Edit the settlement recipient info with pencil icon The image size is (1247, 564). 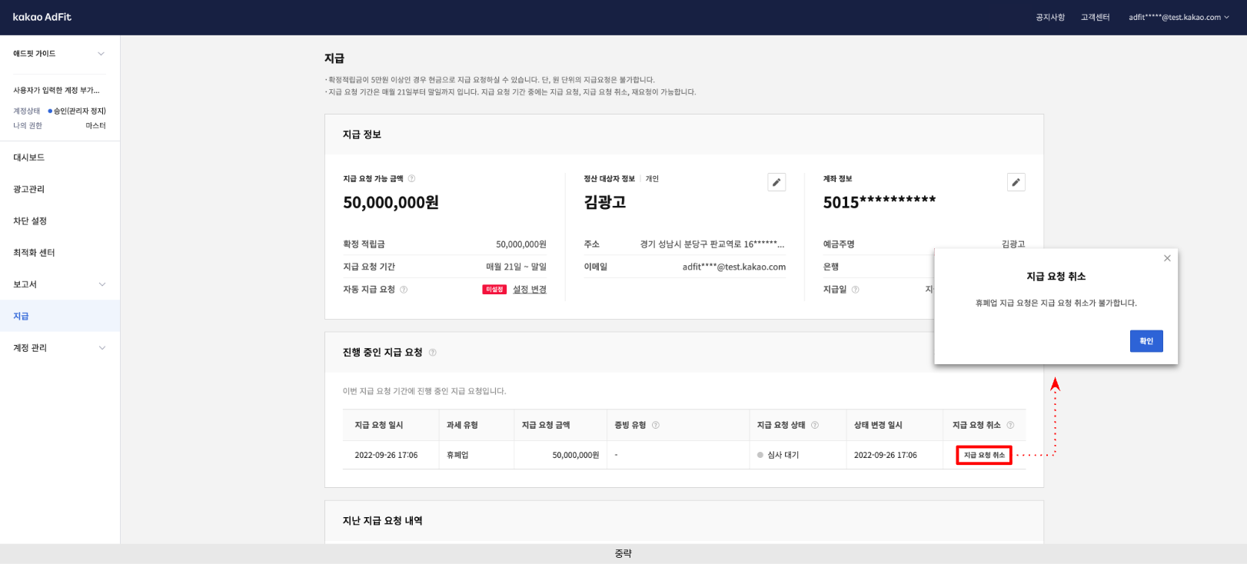click(x=776, y=182)
